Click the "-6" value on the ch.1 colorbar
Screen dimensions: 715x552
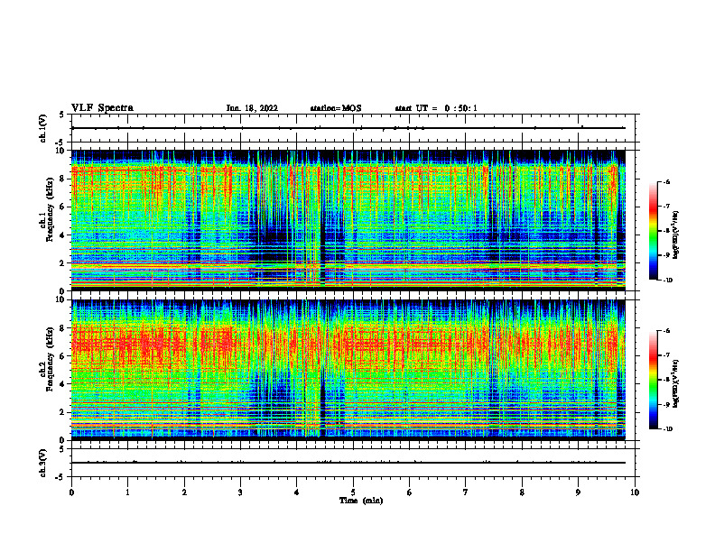[x=667, y=182]
